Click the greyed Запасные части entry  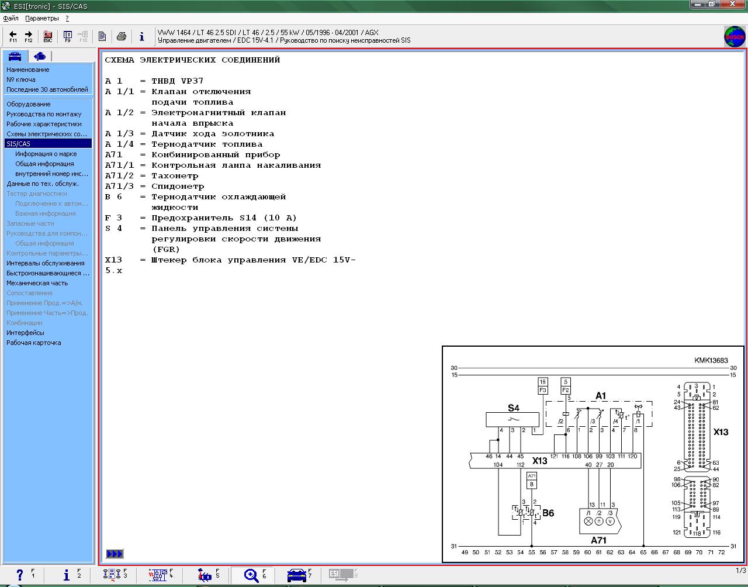tap(30, 223)
